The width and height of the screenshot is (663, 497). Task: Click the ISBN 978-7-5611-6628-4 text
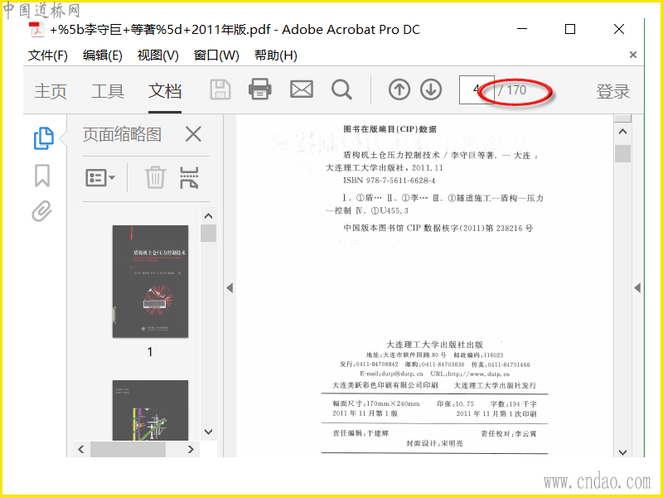click(x=389, y=181)
